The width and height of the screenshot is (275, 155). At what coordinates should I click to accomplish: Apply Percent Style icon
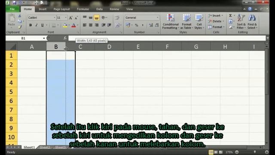(137, 25)
